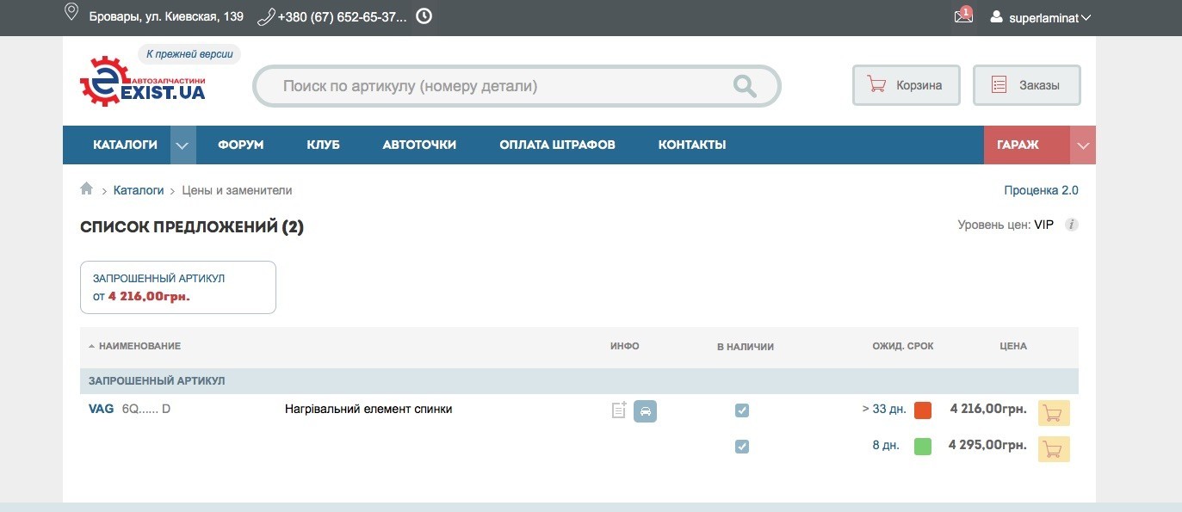This screenshot has width=1182, height=512.
Task: Add the 4 216,00грн. offer to cart
Action: point(1054,413)
